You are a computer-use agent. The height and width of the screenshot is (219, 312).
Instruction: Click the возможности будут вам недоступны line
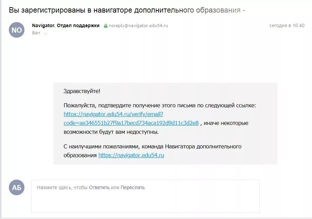click(x=111, y=132)
